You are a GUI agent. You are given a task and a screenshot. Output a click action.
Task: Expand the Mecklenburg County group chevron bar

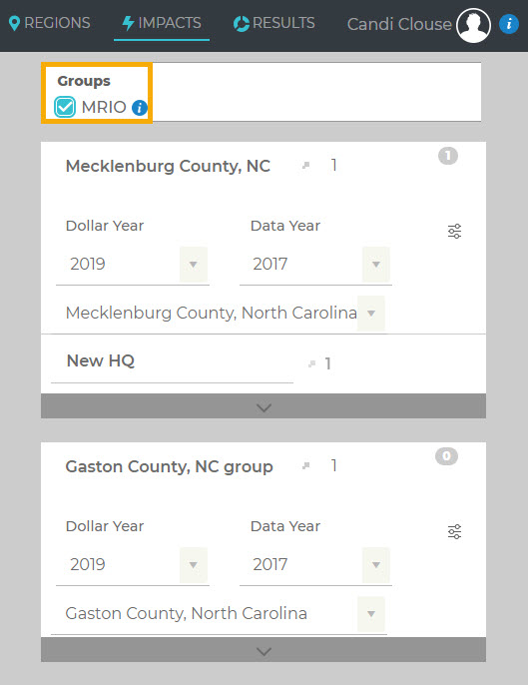click(x=264, y=406)
